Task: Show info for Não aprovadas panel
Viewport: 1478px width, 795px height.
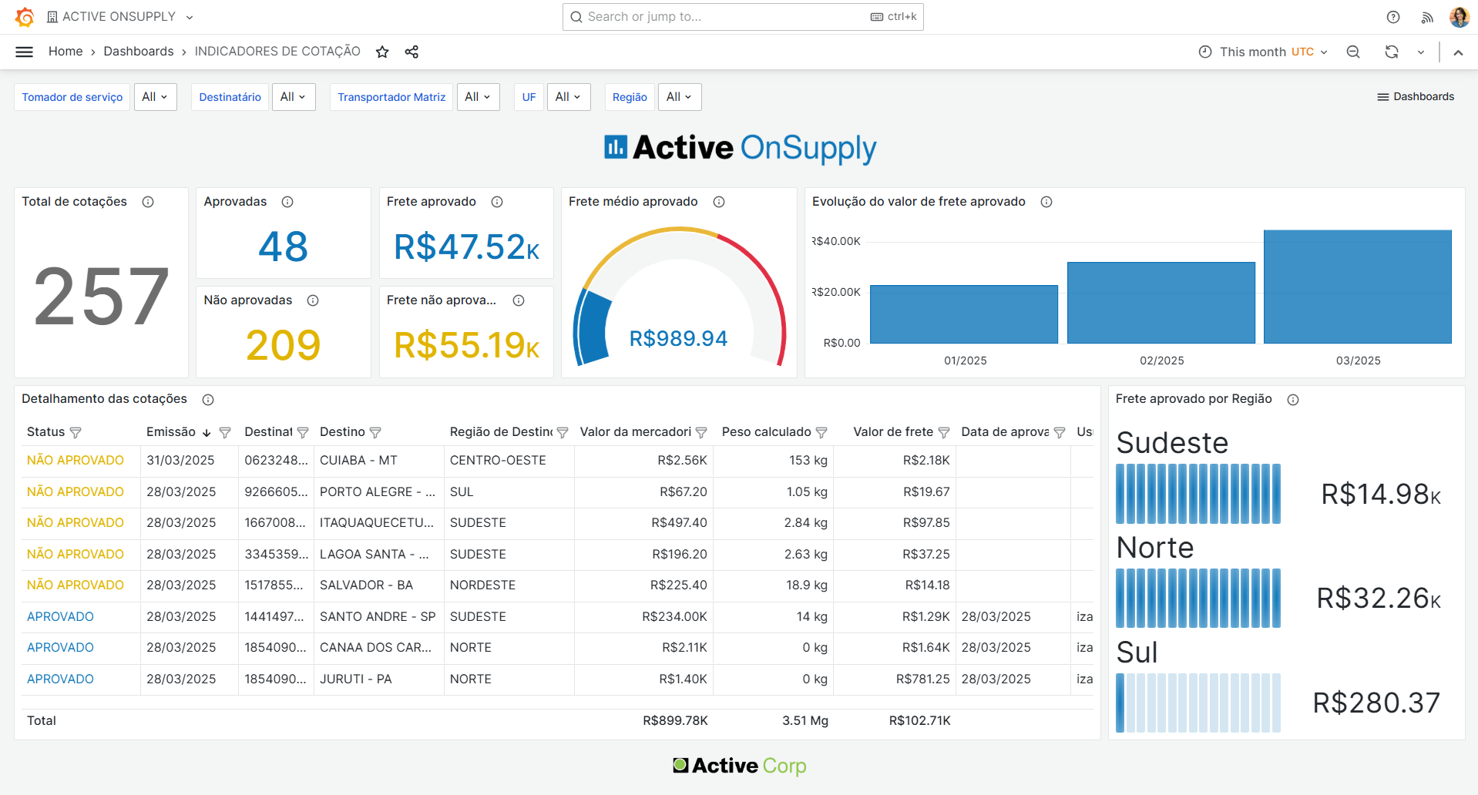Action: [313, 300]
